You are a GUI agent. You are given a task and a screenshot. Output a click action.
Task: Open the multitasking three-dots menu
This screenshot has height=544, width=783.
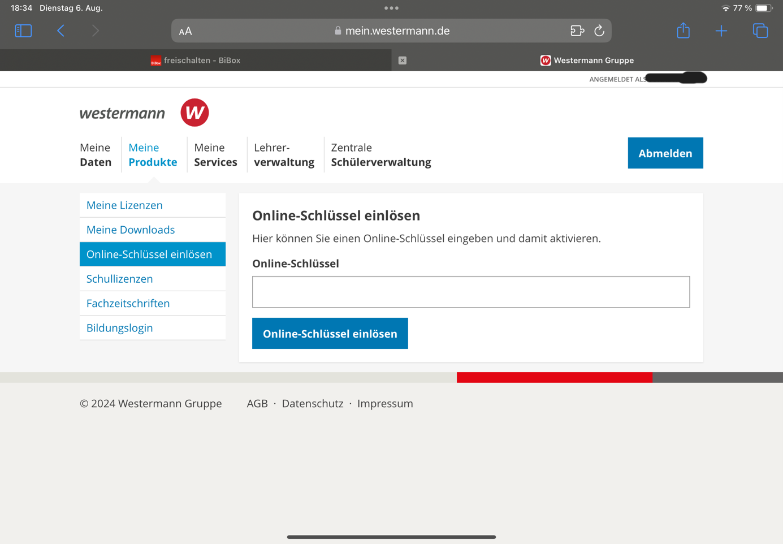[391, 8]
